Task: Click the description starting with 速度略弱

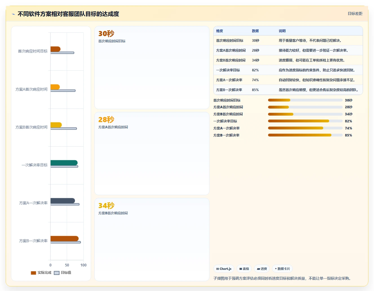Action: click(313, 60)
